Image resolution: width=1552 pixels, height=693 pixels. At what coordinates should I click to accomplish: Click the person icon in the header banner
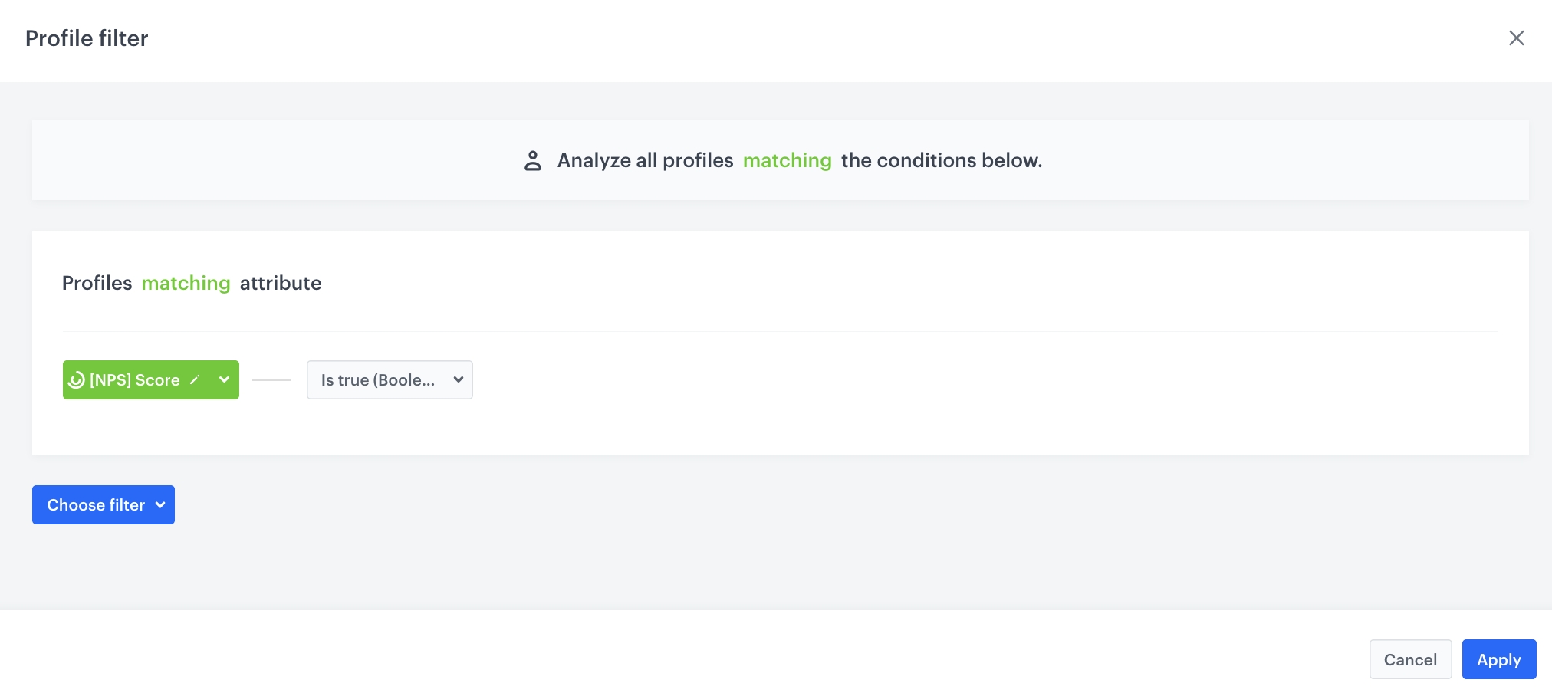coord(533,160)
